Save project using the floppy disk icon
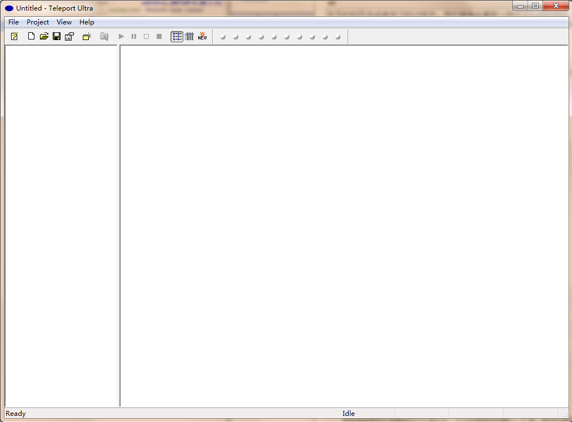 [x=57, y=37]
